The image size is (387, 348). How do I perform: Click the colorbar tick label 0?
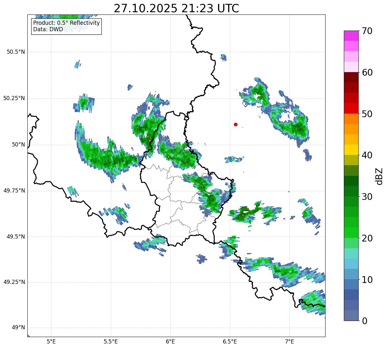point(365,321)
